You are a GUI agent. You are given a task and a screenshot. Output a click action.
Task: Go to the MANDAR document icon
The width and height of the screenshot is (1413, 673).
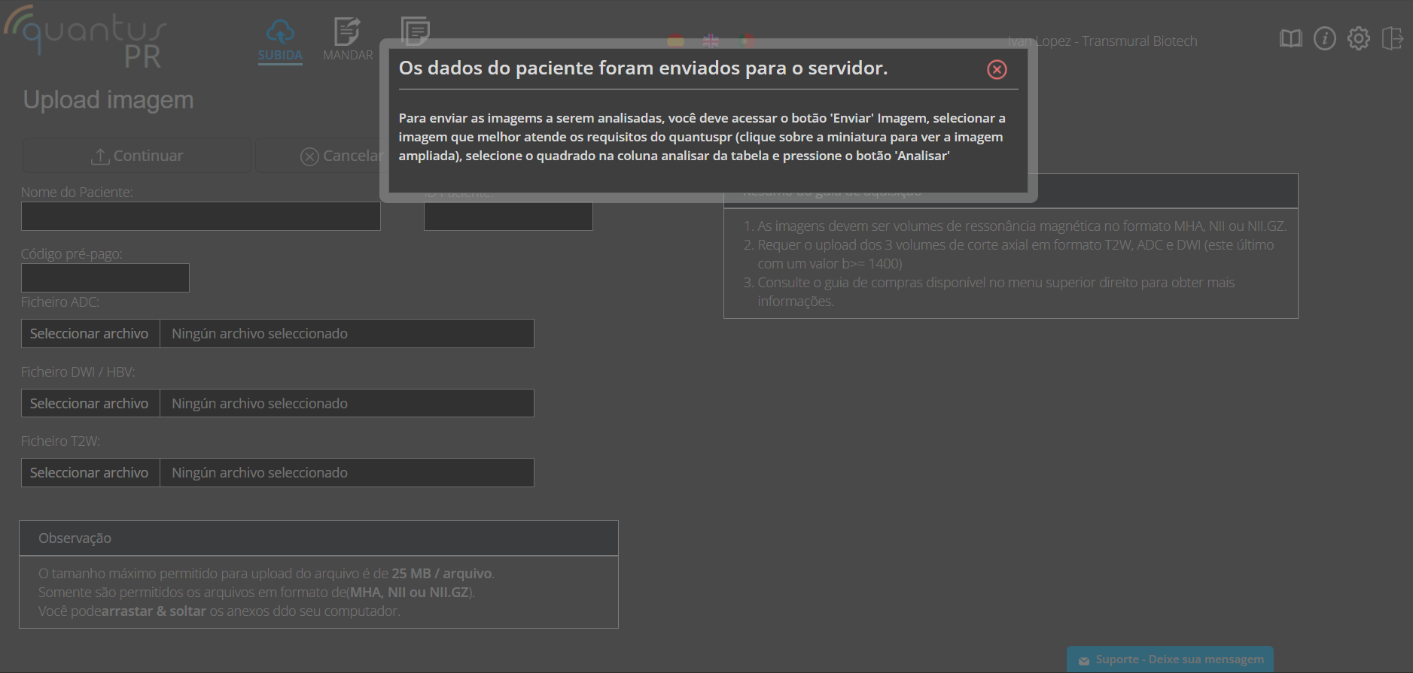(347, 32)
